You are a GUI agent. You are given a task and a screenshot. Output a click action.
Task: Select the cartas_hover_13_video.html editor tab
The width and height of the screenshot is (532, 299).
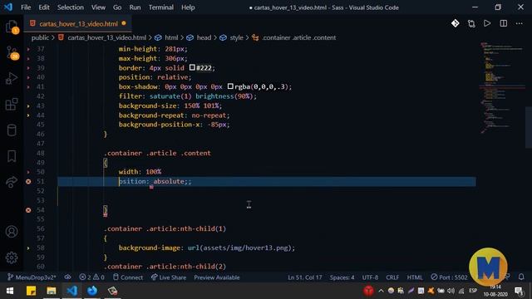click(x=78, y=24)
